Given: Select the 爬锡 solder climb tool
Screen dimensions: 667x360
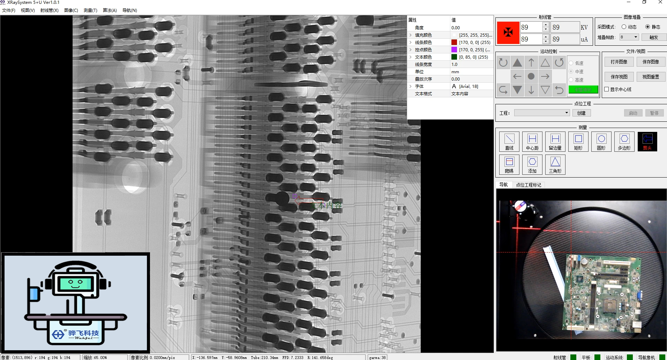Looking at the screenshot, I should coord(509,165).
